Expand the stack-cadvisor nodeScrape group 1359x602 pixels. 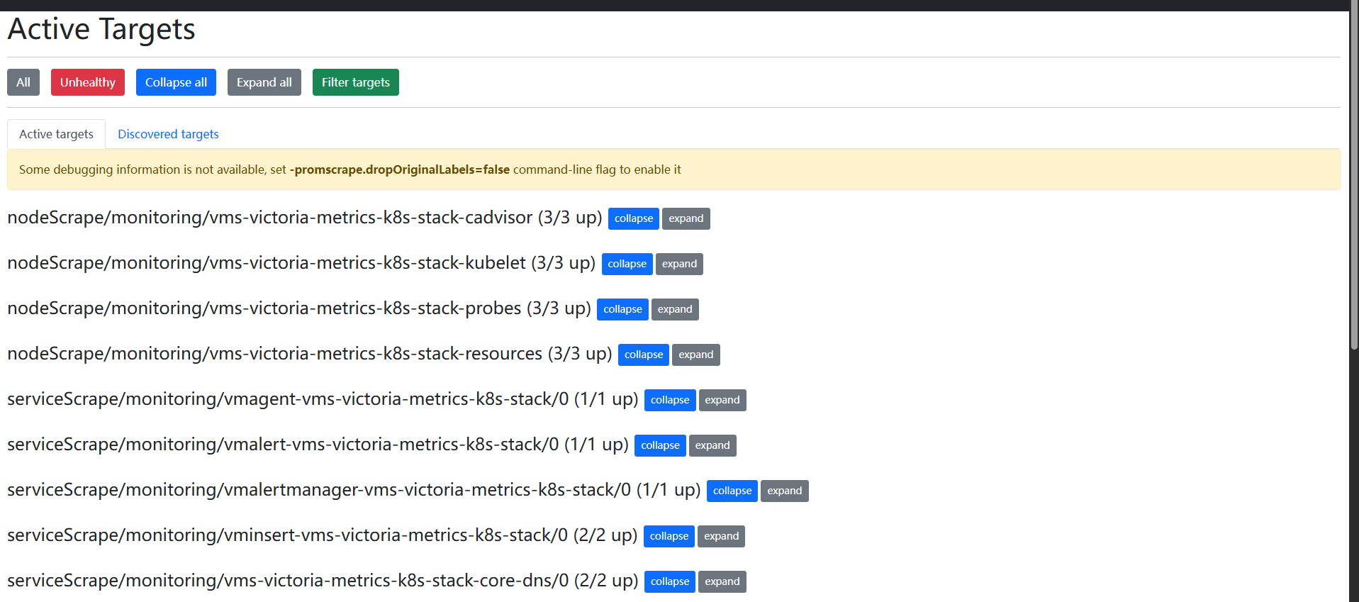click(686, 218)
